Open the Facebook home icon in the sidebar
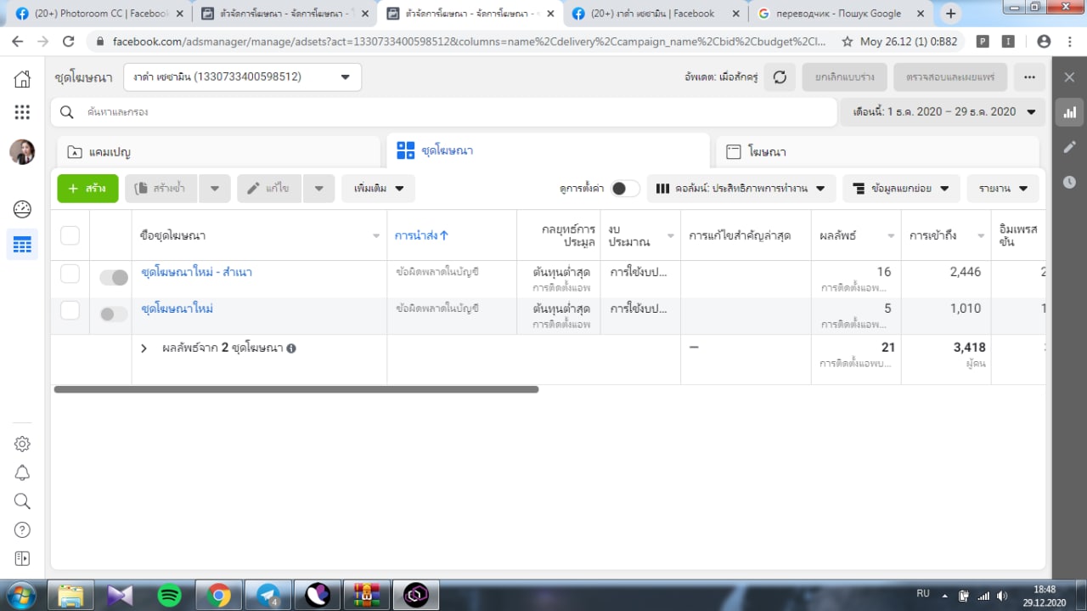1087x611 pixels. pyautogui.click(x=22, y=79)
